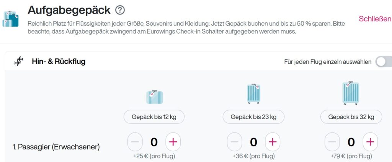Add one 12 kg bag with plus
Screen dimensions: 392x162
(173, 142)
